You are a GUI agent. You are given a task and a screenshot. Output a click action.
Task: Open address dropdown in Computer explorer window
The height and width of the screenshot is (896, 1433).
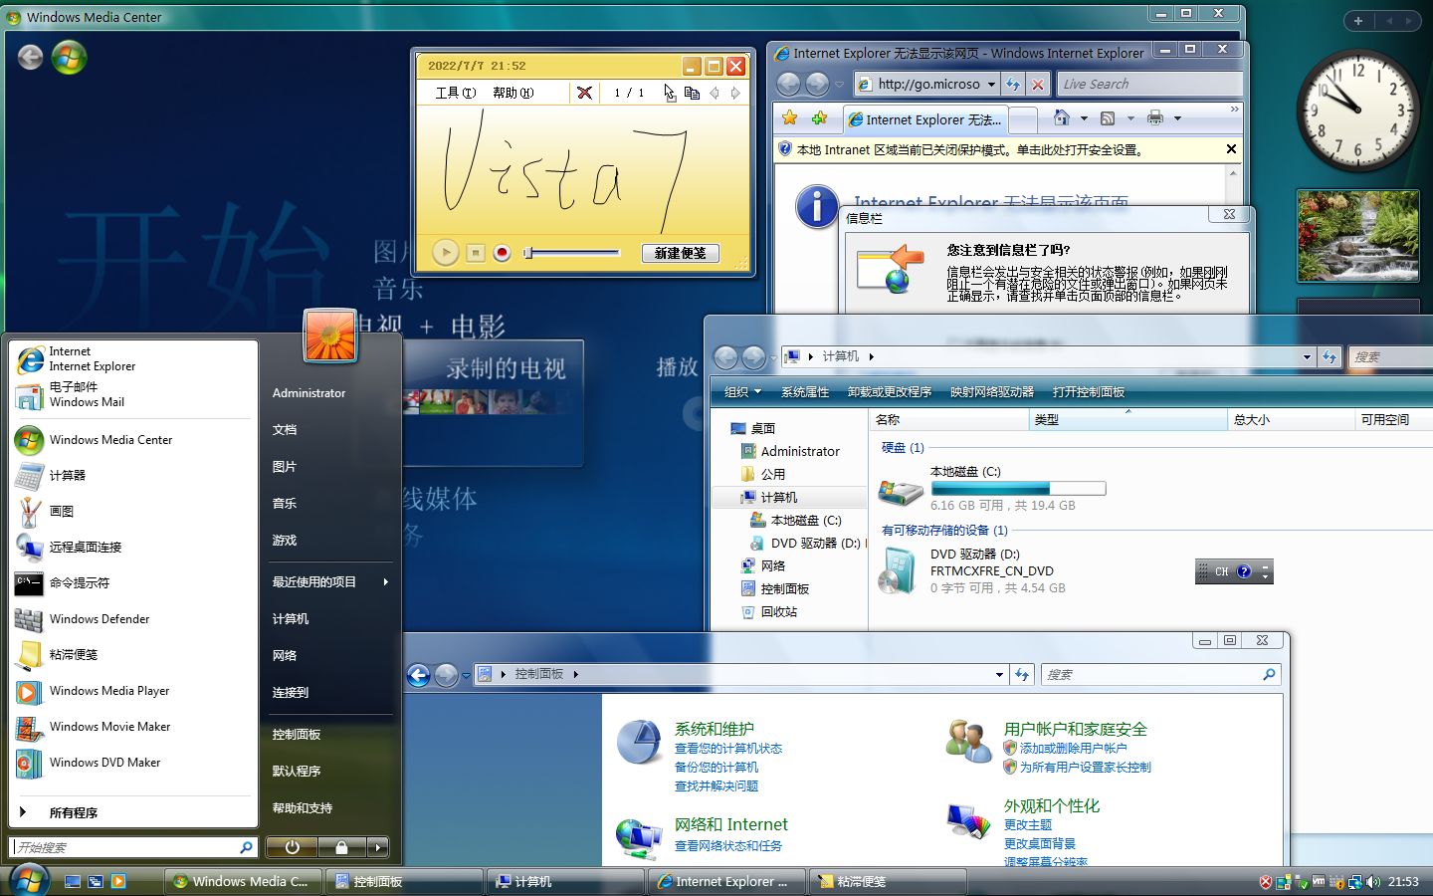(1307, 356)
